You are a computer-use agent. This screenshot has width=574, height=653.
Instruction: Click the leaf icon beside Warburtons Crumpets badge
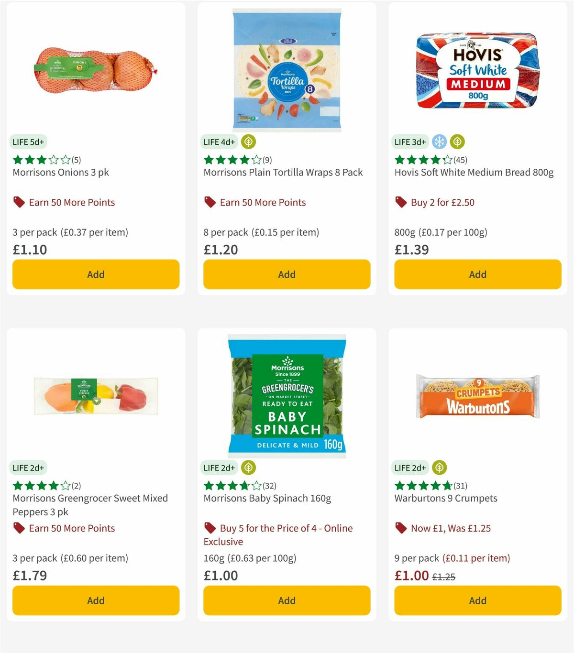[438, 468]
